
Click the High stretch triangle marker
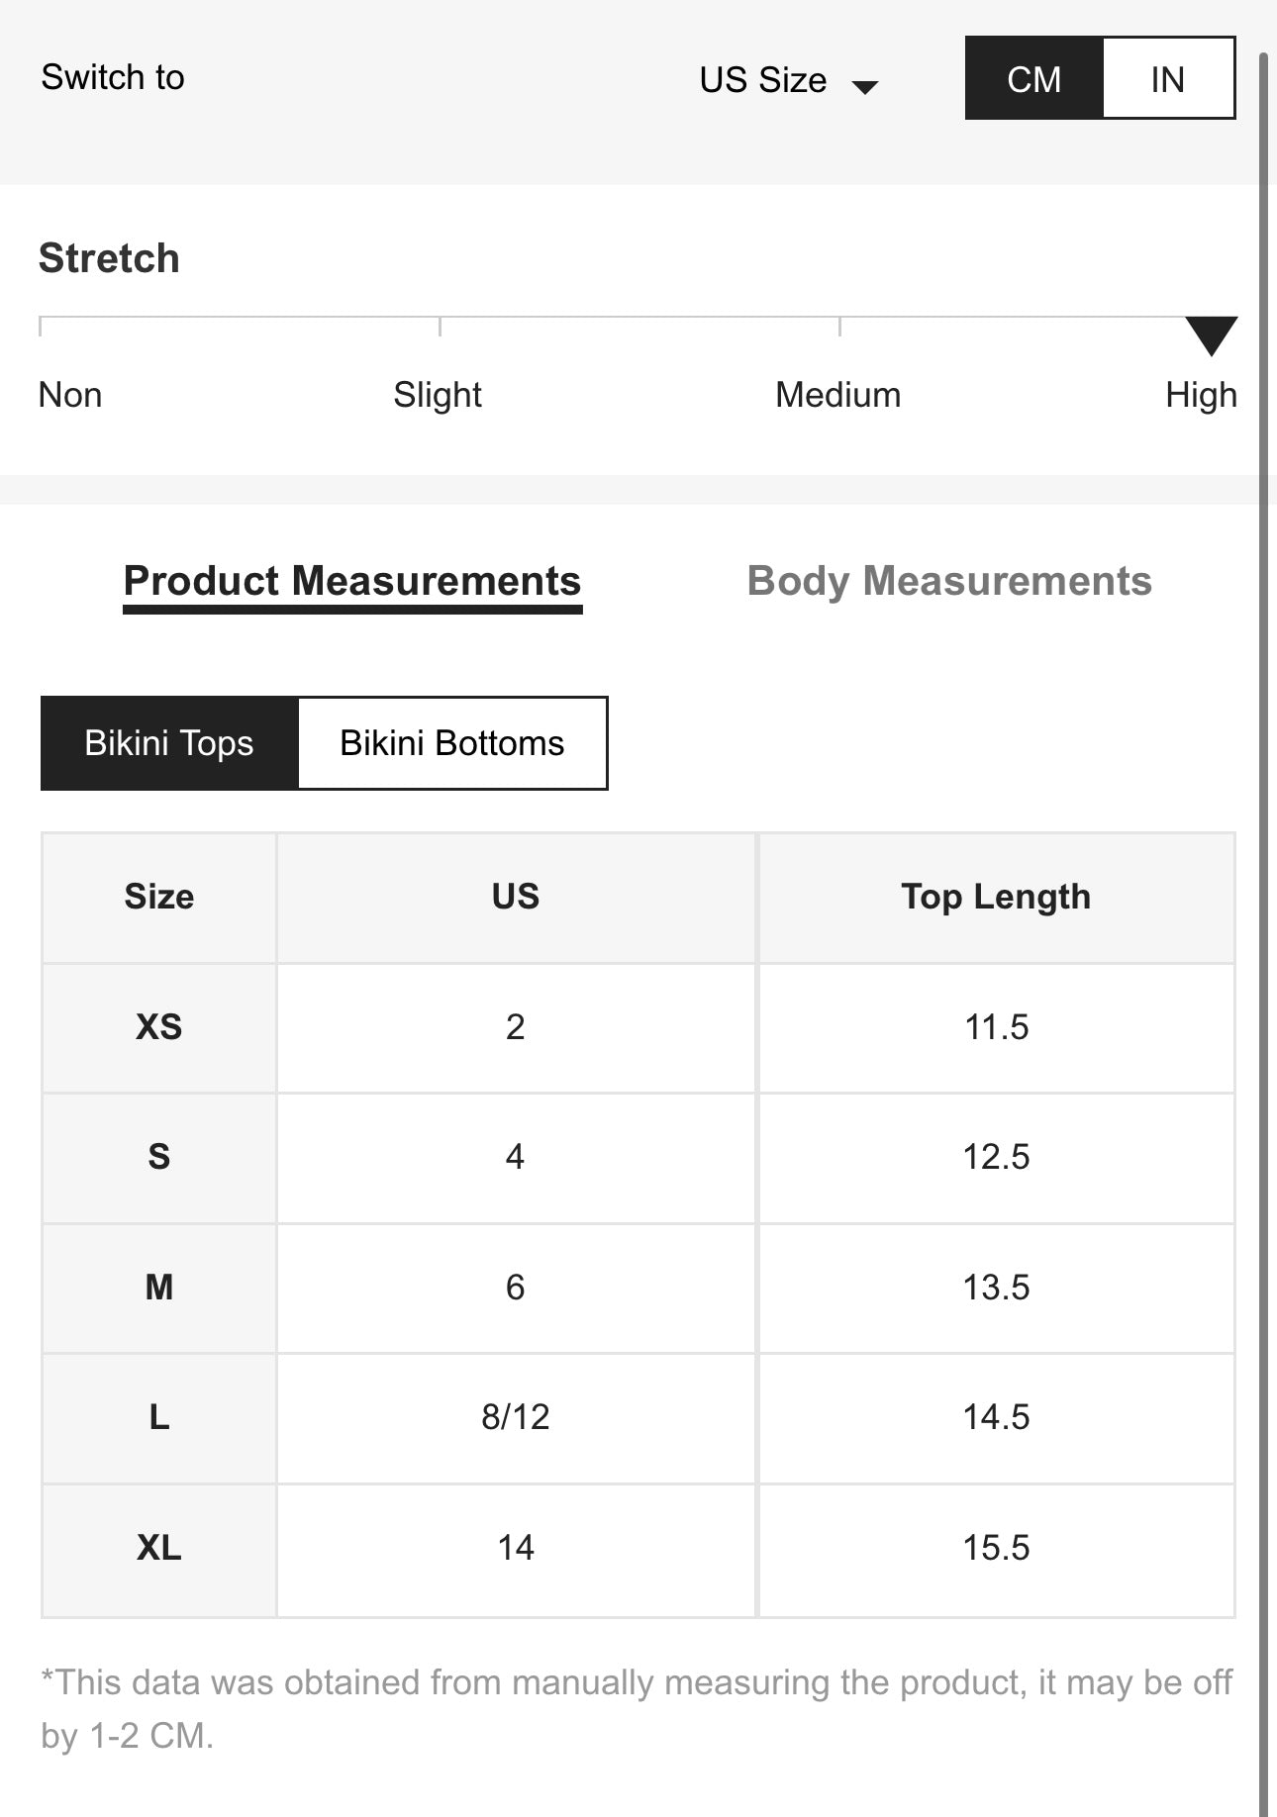click(1211, 334)
